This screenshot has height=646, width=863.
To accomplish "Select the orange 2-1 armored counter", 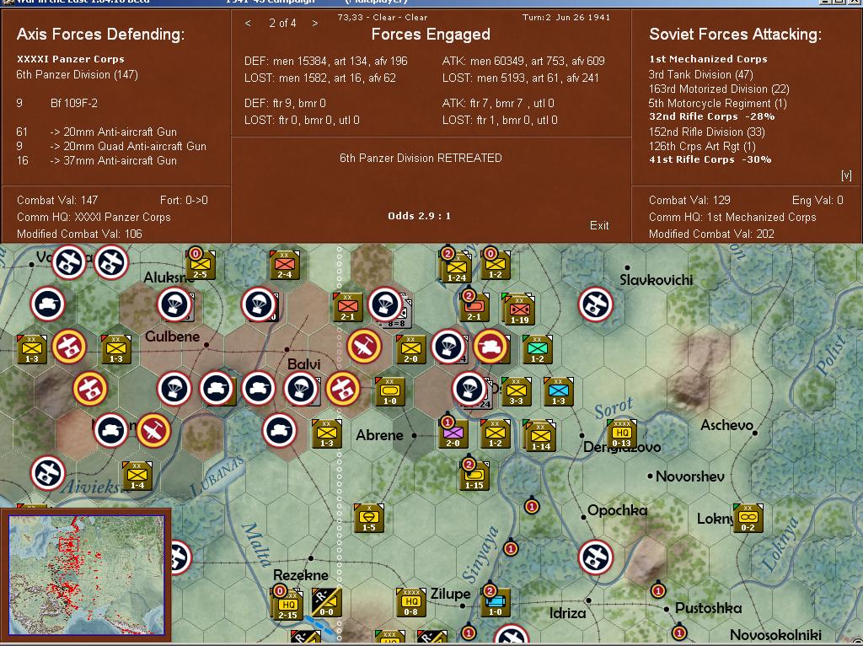I will point(474,307).
